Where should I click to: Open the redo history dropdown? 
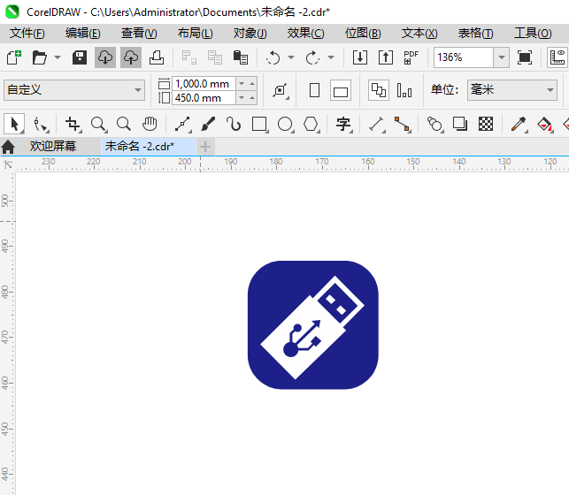coord(331,57)
